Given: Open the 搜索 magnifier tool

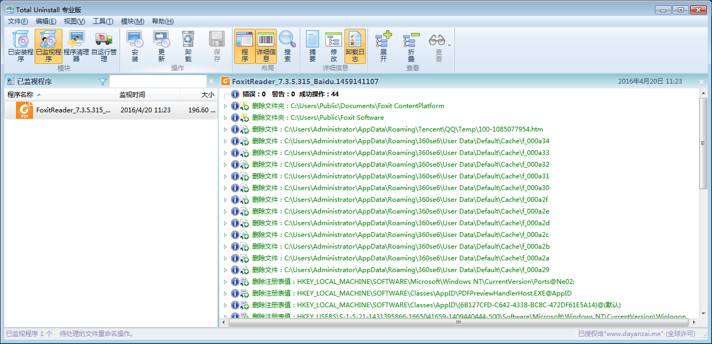Looking at the screenshot, I should pyautogui.click(x=287, y=46).
